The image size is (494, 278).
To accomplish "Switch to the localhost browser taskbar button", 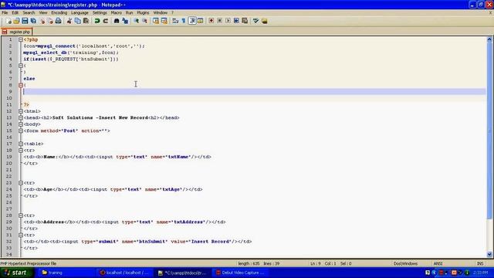I will click(x=125, y=273).
